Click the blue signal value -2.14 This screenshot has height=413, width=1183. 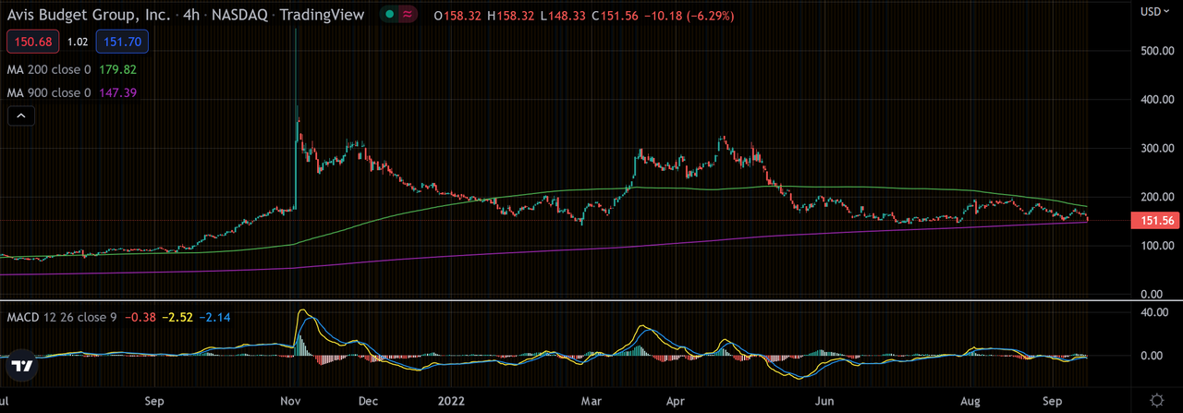(x=214, y=318)
